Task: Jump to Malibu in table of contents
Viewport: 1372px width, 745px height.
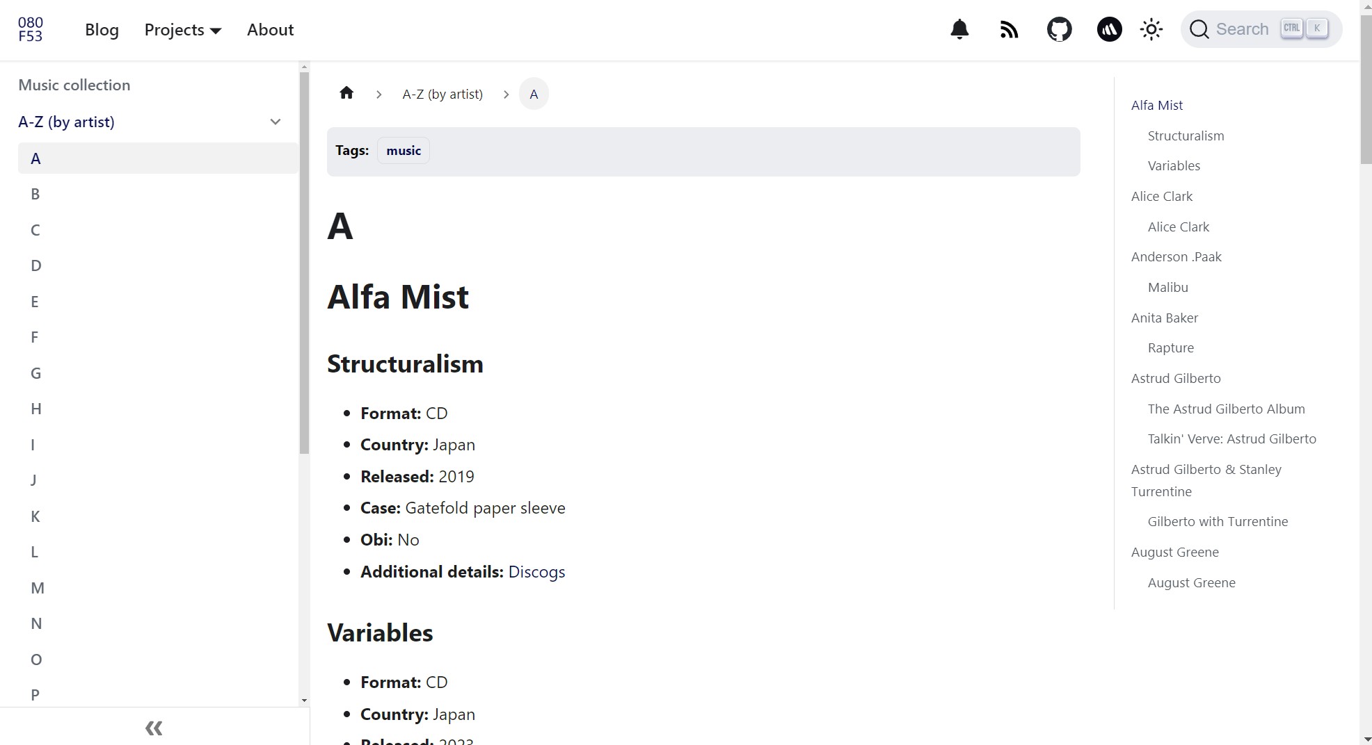Action: click(1168, 287)
